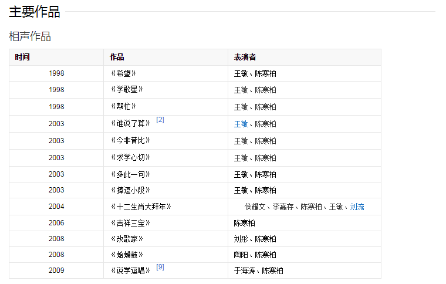Click the 《蛤蟆鼓》 work title
Viewport: 446px width, 284px height.
[x=127, y=255]
